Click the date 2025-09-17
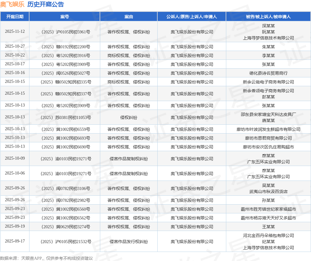This screenshot has height=261, width=311. coord(15,241)
